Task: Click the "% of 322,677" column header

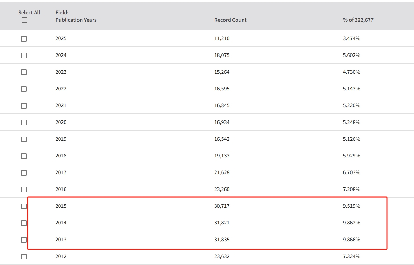Action: click(x=358, y=20)
